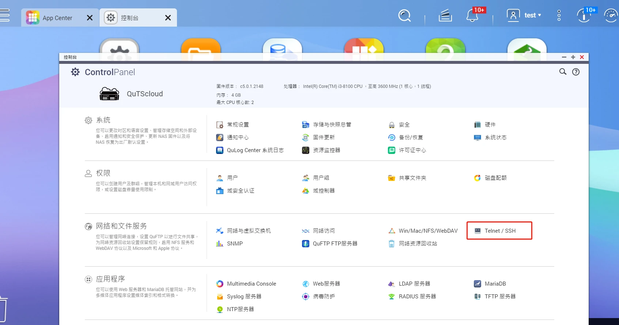Open 用户组 user groups
Image resolution: width=619 pixels, height=325 pixels.
[316, 178]
